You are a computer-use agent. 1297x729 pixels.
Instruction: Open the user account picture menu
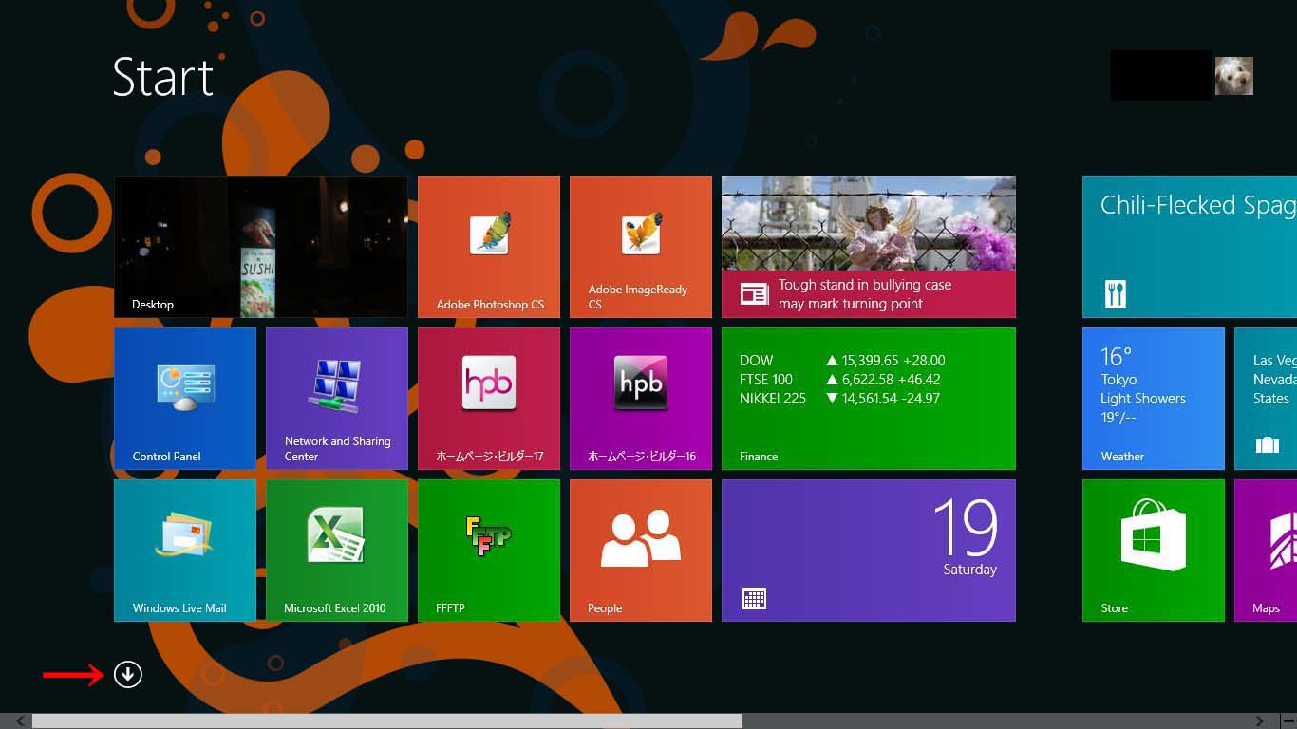pos(1233,76)
